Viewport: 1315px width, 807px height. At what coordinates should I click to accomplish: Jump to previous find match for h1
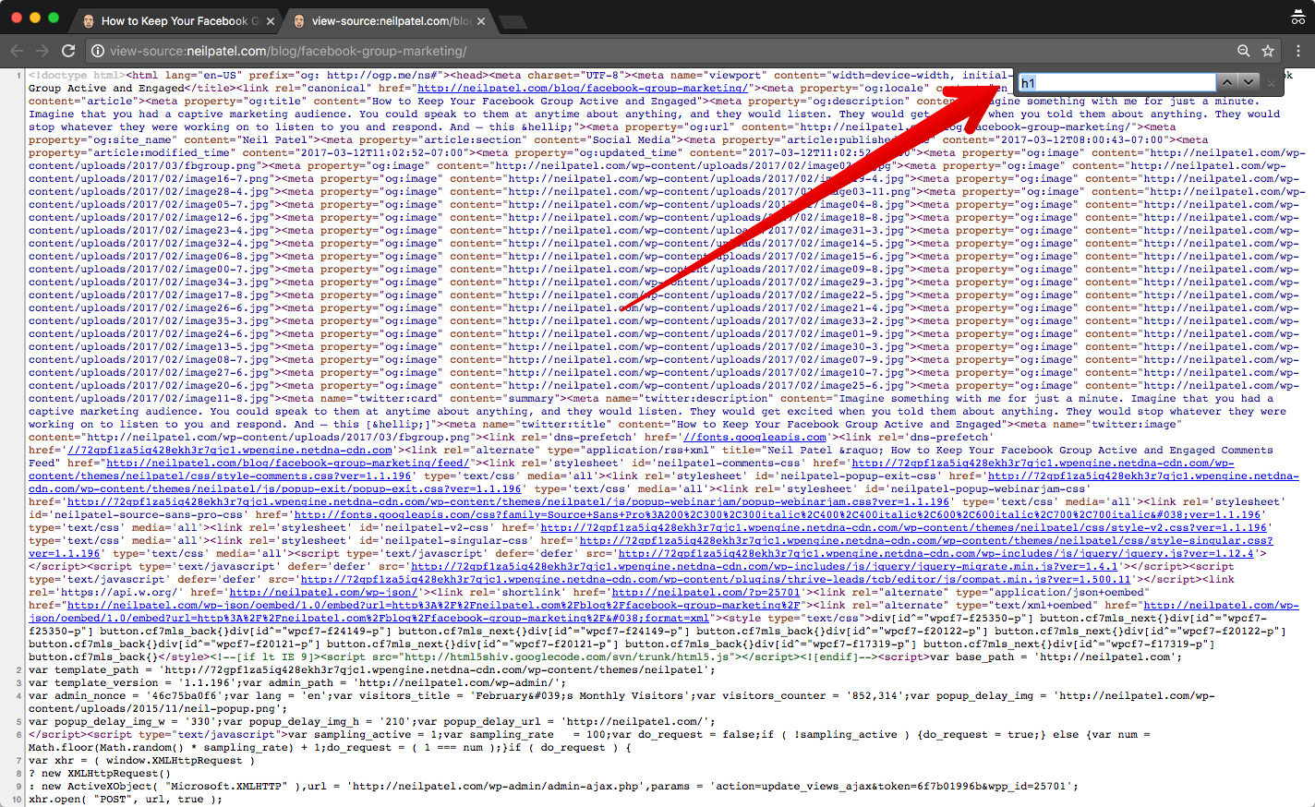coord(1226,82)
